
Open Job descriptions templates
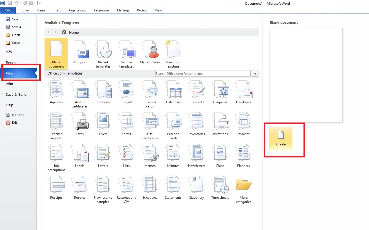point(56,158)
